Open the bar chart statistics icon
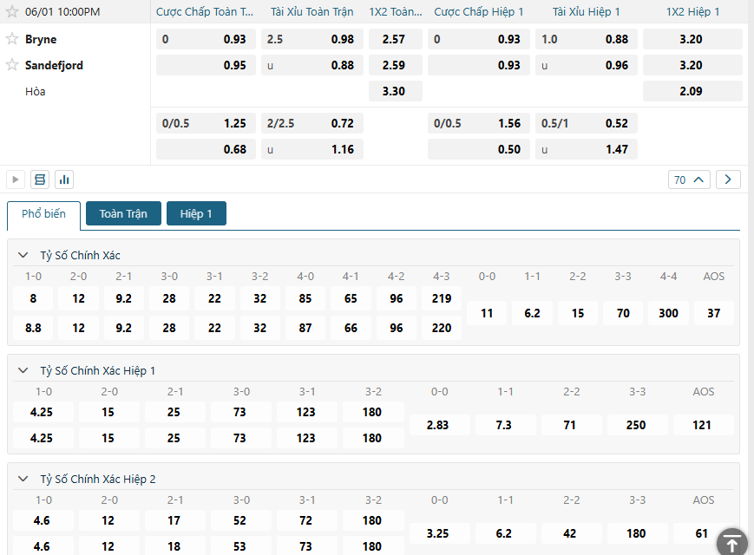754x555 pixels. click(x=64, y=180)
